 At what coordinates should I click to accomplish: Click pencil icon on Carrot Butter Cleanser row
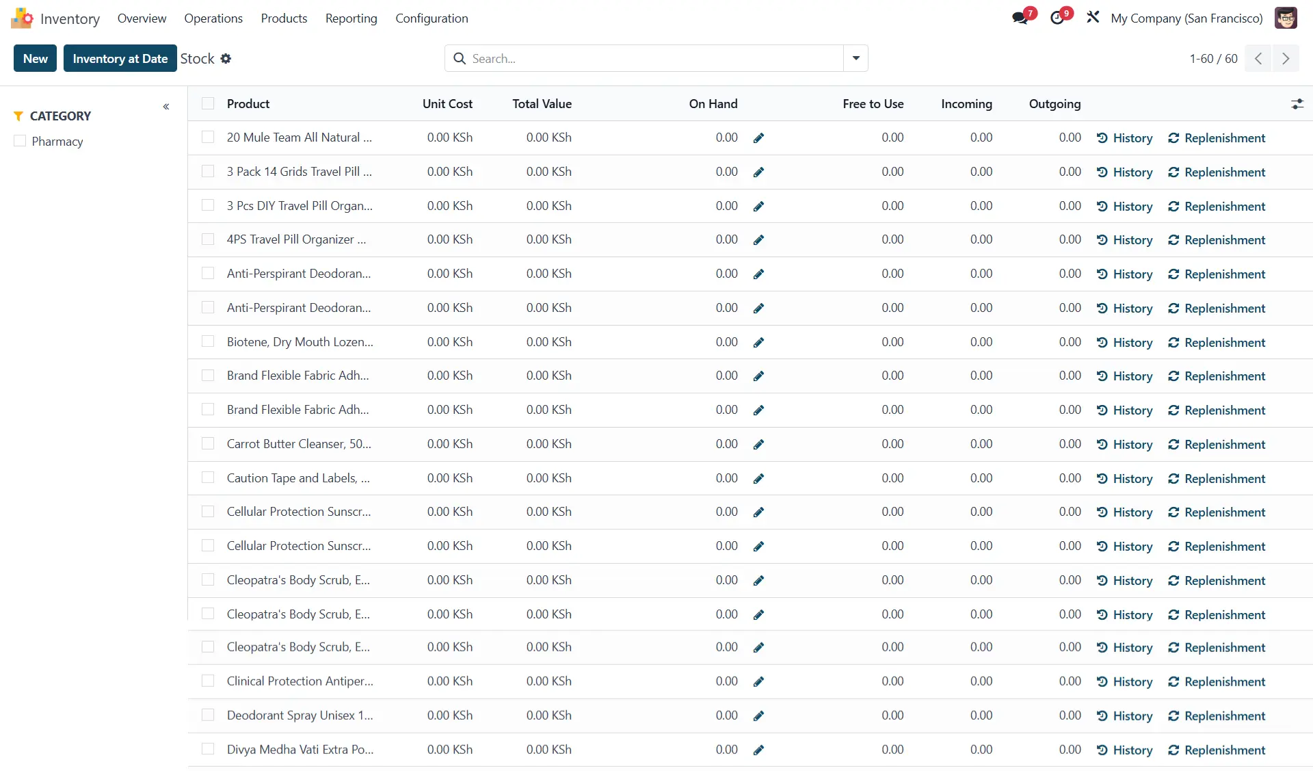[758, 445]
